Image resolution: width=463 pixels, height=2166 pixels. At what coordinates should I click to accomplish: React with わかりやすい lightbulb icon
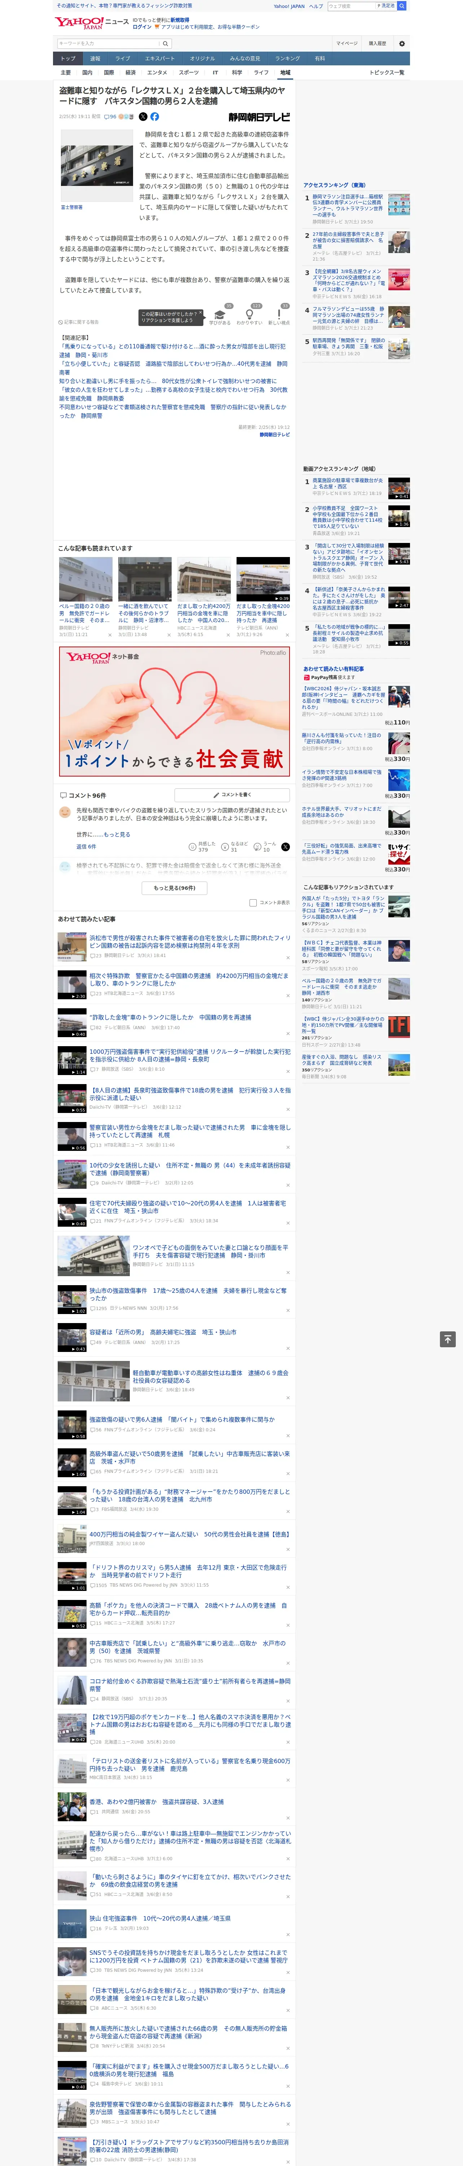click(x=250, y=315)
